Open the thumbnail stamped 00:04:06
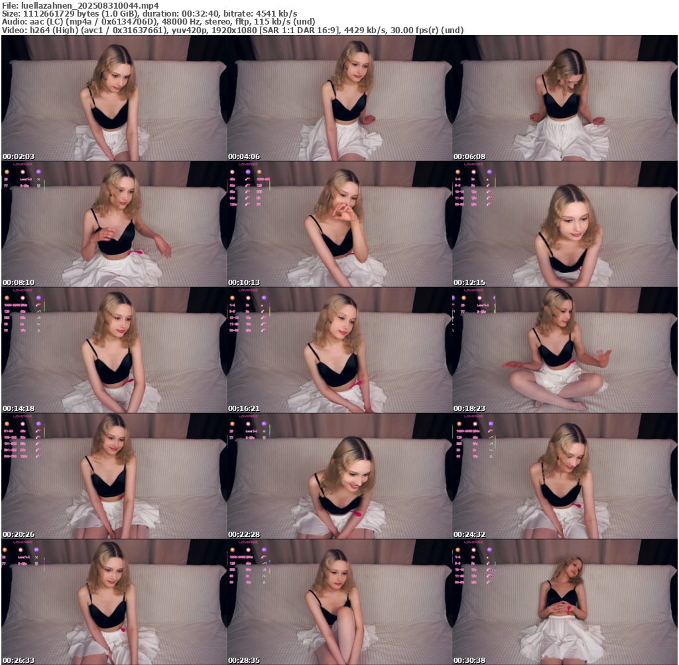The width and height of the screenshot is (679, 665). point(339,98)
